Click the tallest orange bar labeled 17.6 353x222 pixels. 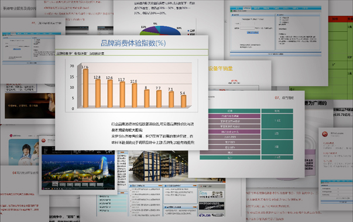85,88
